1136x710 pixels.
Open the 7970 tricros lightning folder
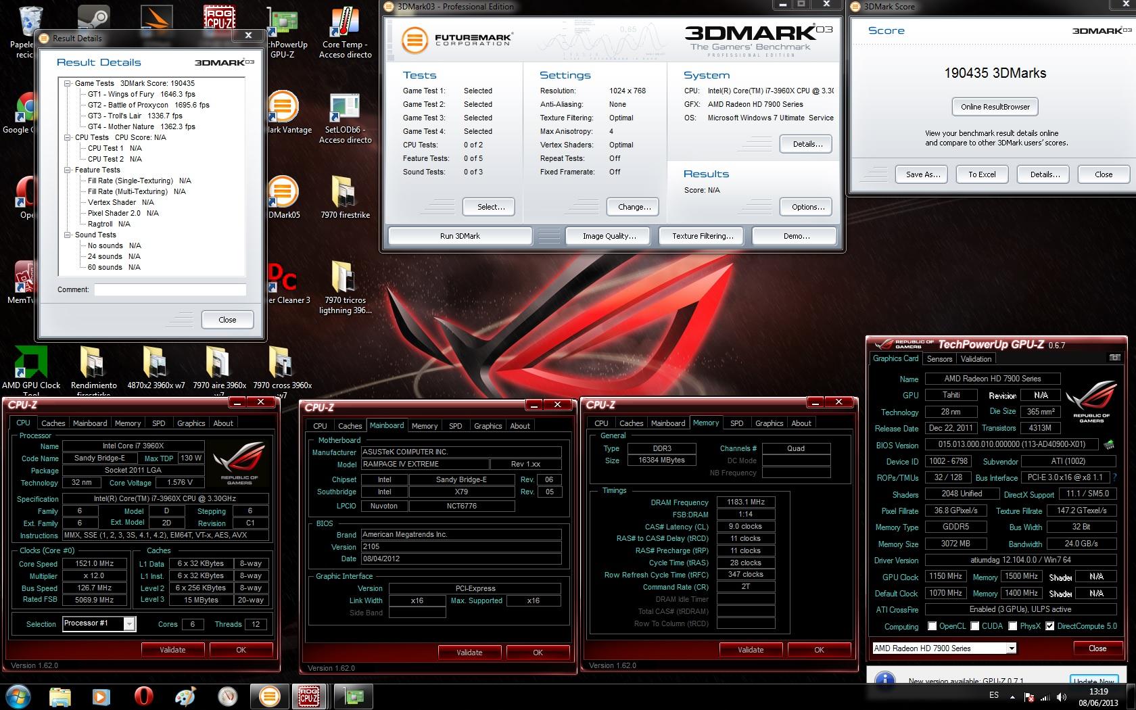pyautogui.click(x=346, y=288)
